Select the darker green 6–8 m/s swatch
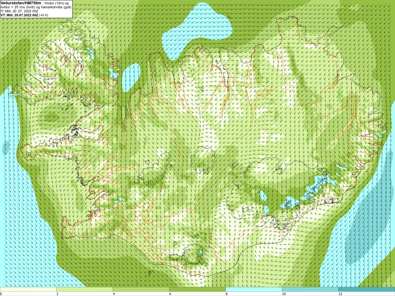Viewport: 395px width, 296px height. [x=197, y=290]
